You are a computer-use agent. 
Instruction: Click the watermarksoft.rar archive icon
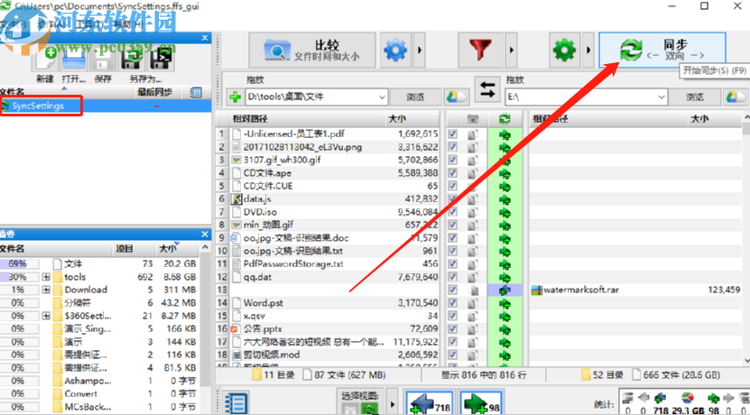[x=537, y=290]
